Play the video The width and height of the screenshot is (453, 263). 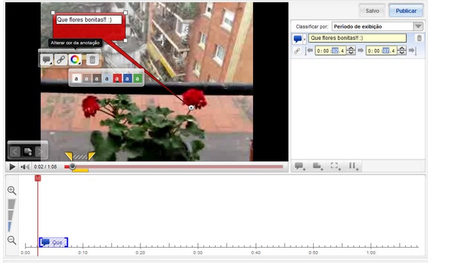[12, 167]
